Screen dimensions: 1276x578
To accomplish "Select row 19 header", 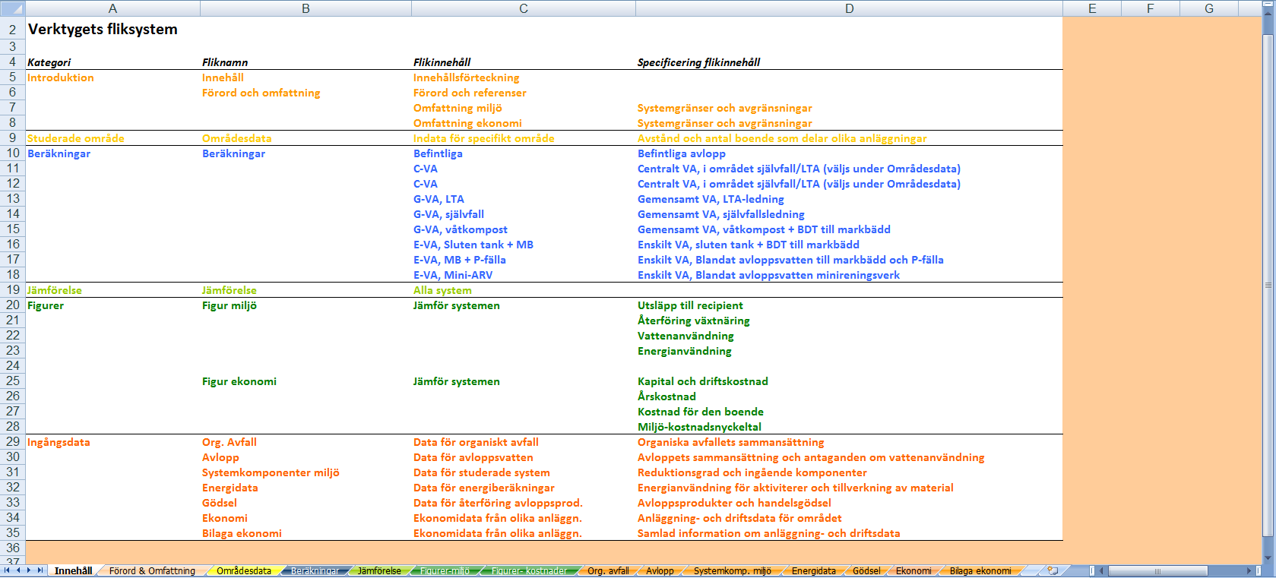I will click(x=12, y=289).
